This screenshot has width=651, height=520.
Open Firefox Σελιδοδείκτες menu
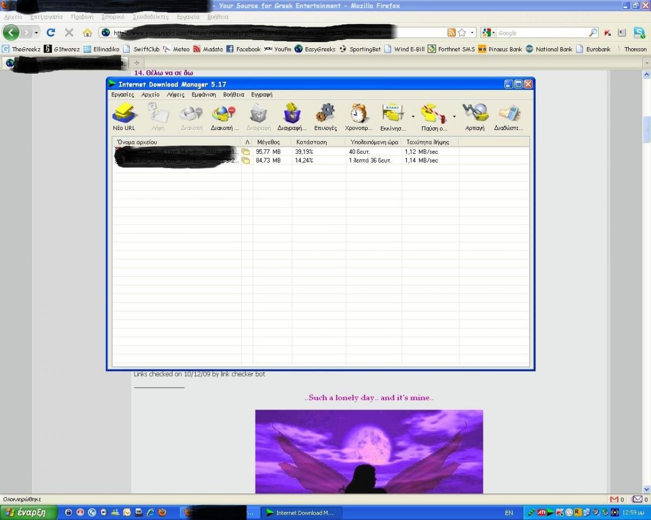click(150, 17)
